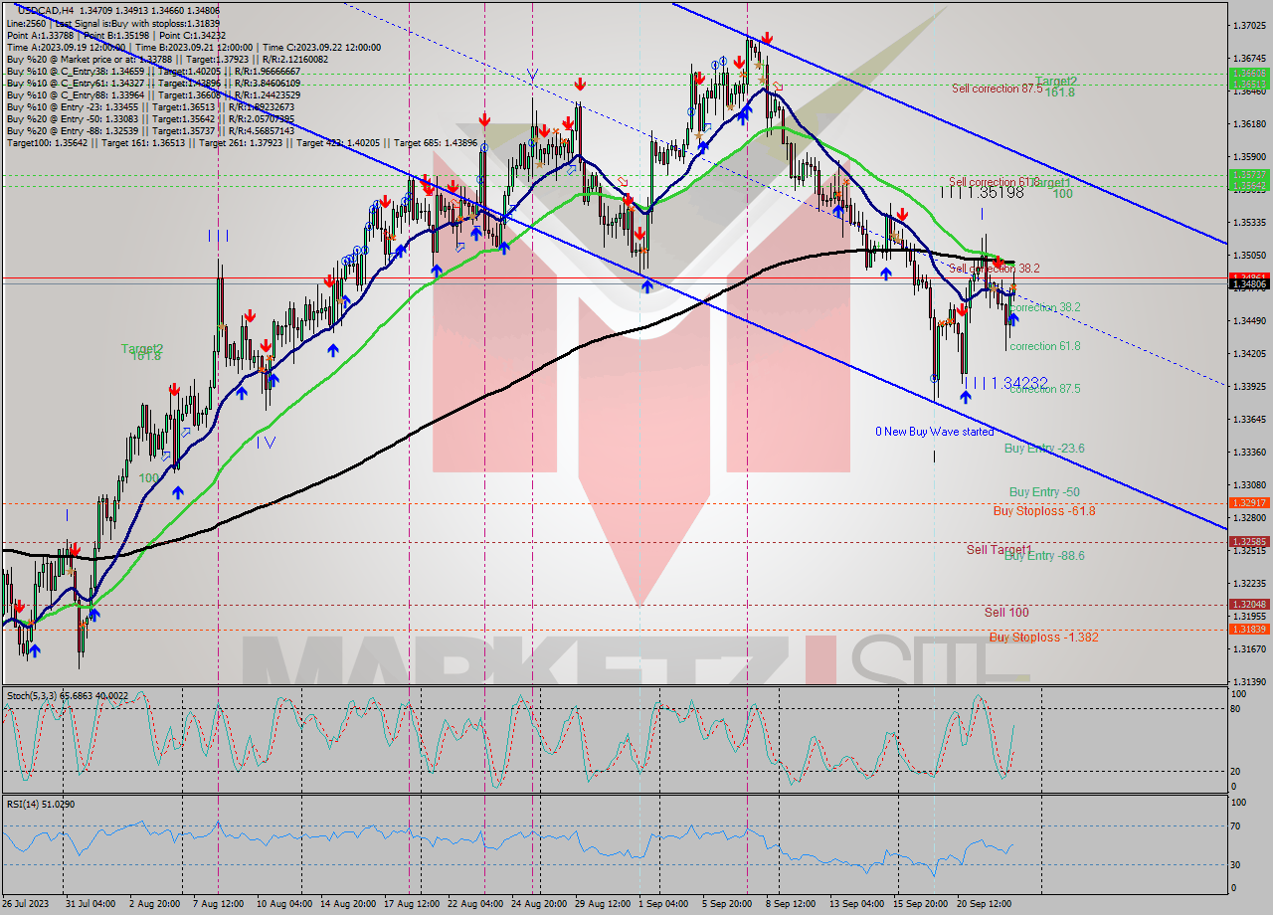This screenshot has height=915, width=1273.
Task: Click red price tag 1.32585
Action: pos(1248,541)
